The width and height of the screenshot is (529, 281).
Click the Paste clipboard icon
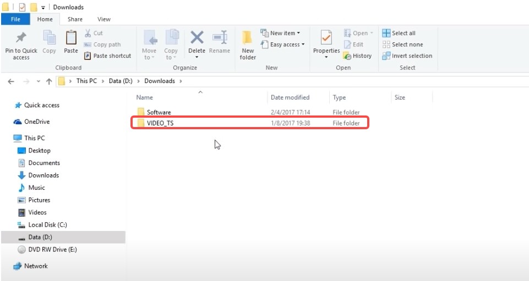coord(71,37)
